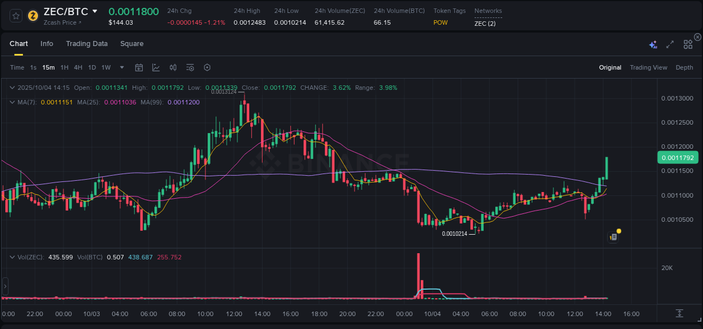
Task: Open the Binance AI assistant sparkle icon
Action: click(x=652, y=44)
